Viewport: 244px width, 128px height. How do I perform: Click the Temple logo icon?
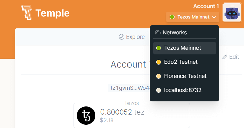click(27, 12)
